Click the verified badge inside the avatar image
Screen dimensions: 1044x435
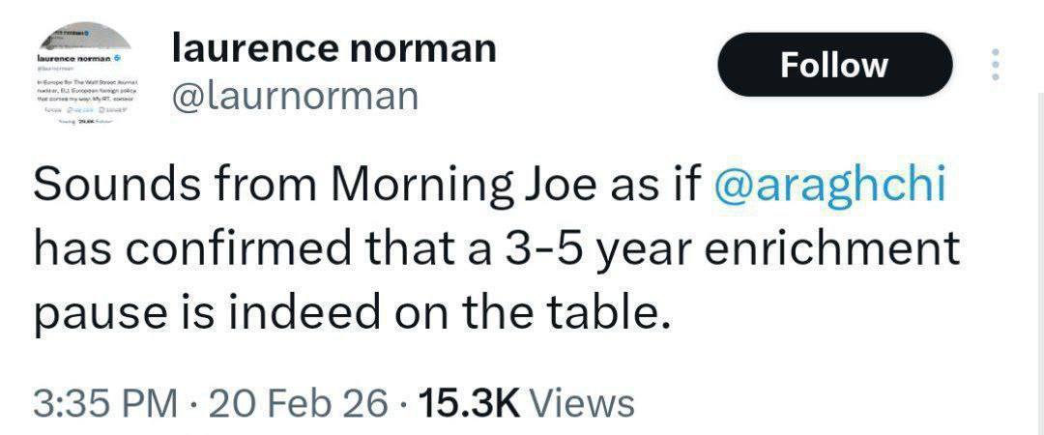(x=118, y=59)
